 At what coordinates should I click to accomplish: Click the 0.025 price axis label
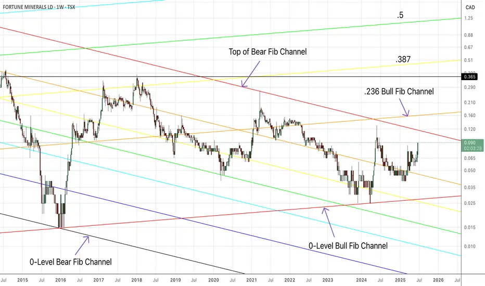[x=469, y=203]
